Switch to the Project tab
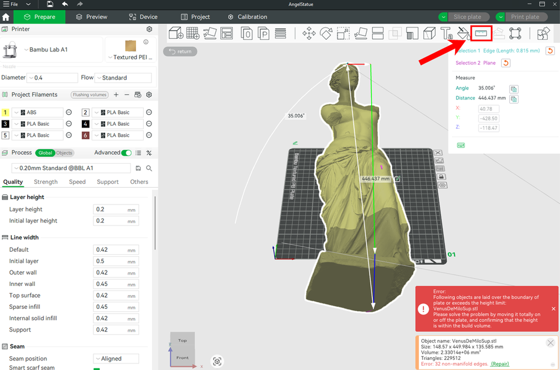Image resolution: width=560 pixels, height=370 pixels. click(x=196, y=17)
